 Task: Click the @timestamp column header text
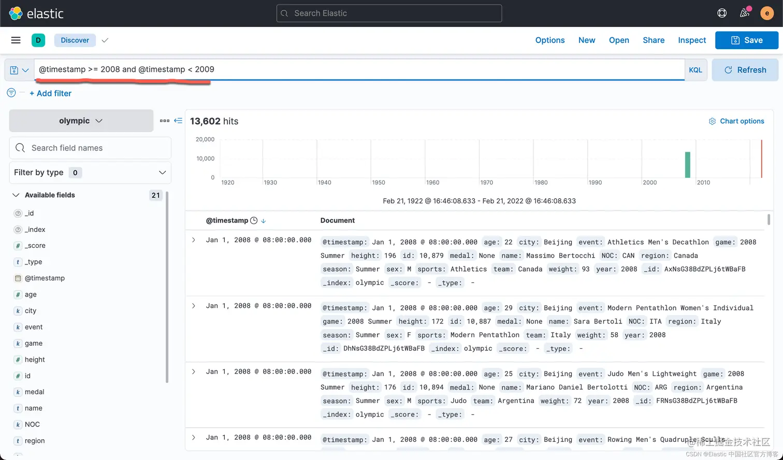click(x=227, y=220)
